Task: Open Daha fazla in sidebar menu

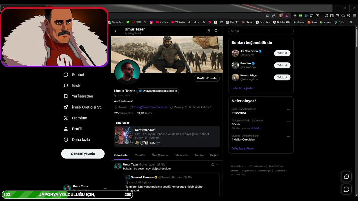Action: [77, 140]
